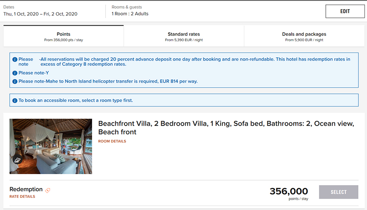Click the Redemption rate label
Image resolution: width=367 pixels, height=210 pixels.
[x=26, y=189]
